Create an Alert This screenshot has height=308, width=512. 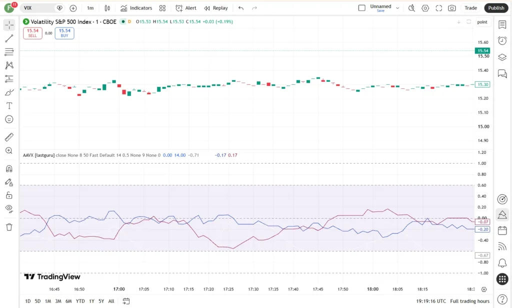coord(186,8)
